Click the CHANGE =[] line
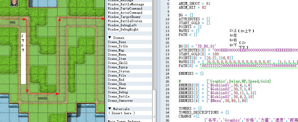The height and width of the screenshot is (122, 298). (x=189, y=116)
